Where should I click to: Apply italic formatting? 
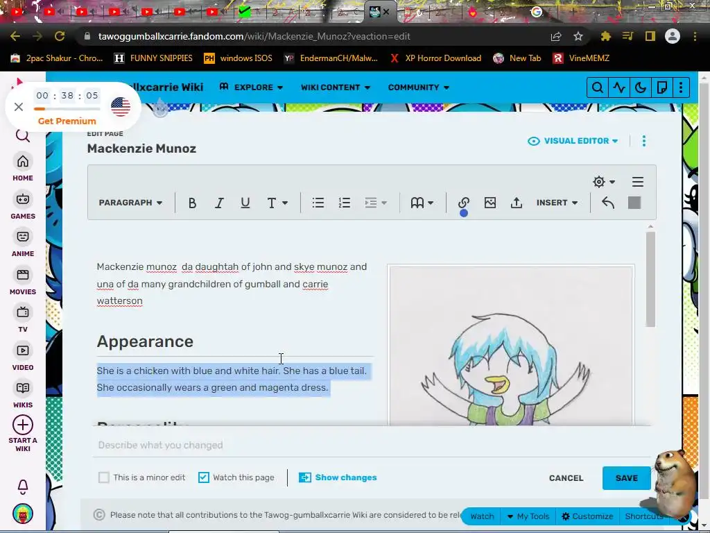click(x=219, y=203)
